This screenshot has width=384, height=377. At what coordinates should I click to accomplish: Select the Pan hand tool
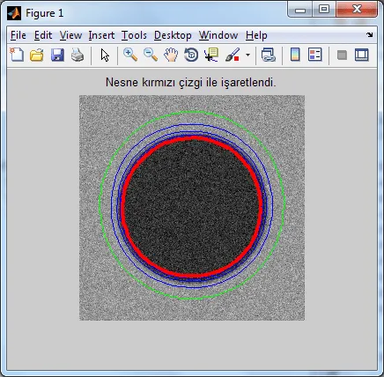click(x=171, y=55)
